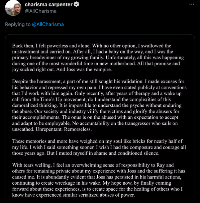
Task: Open the tweet's three-dot more options menu
Action: [x=192, y=4]
